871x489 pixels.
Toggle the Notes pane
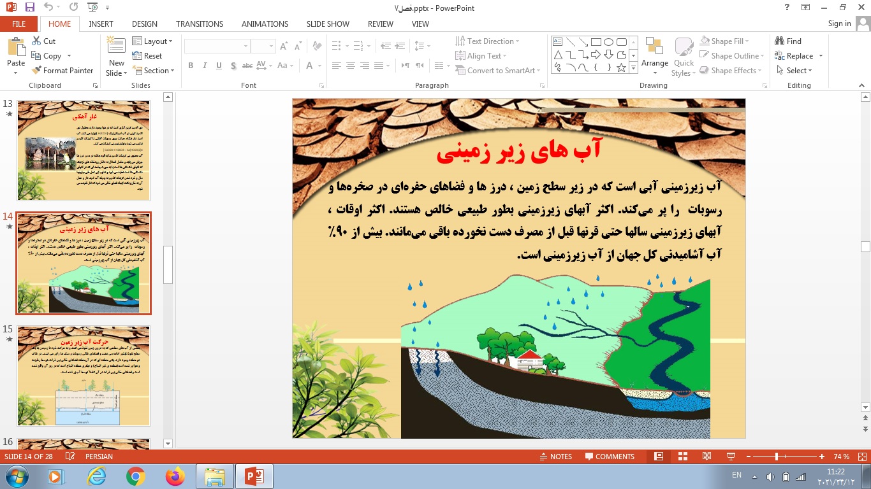(x=555, y=457)
